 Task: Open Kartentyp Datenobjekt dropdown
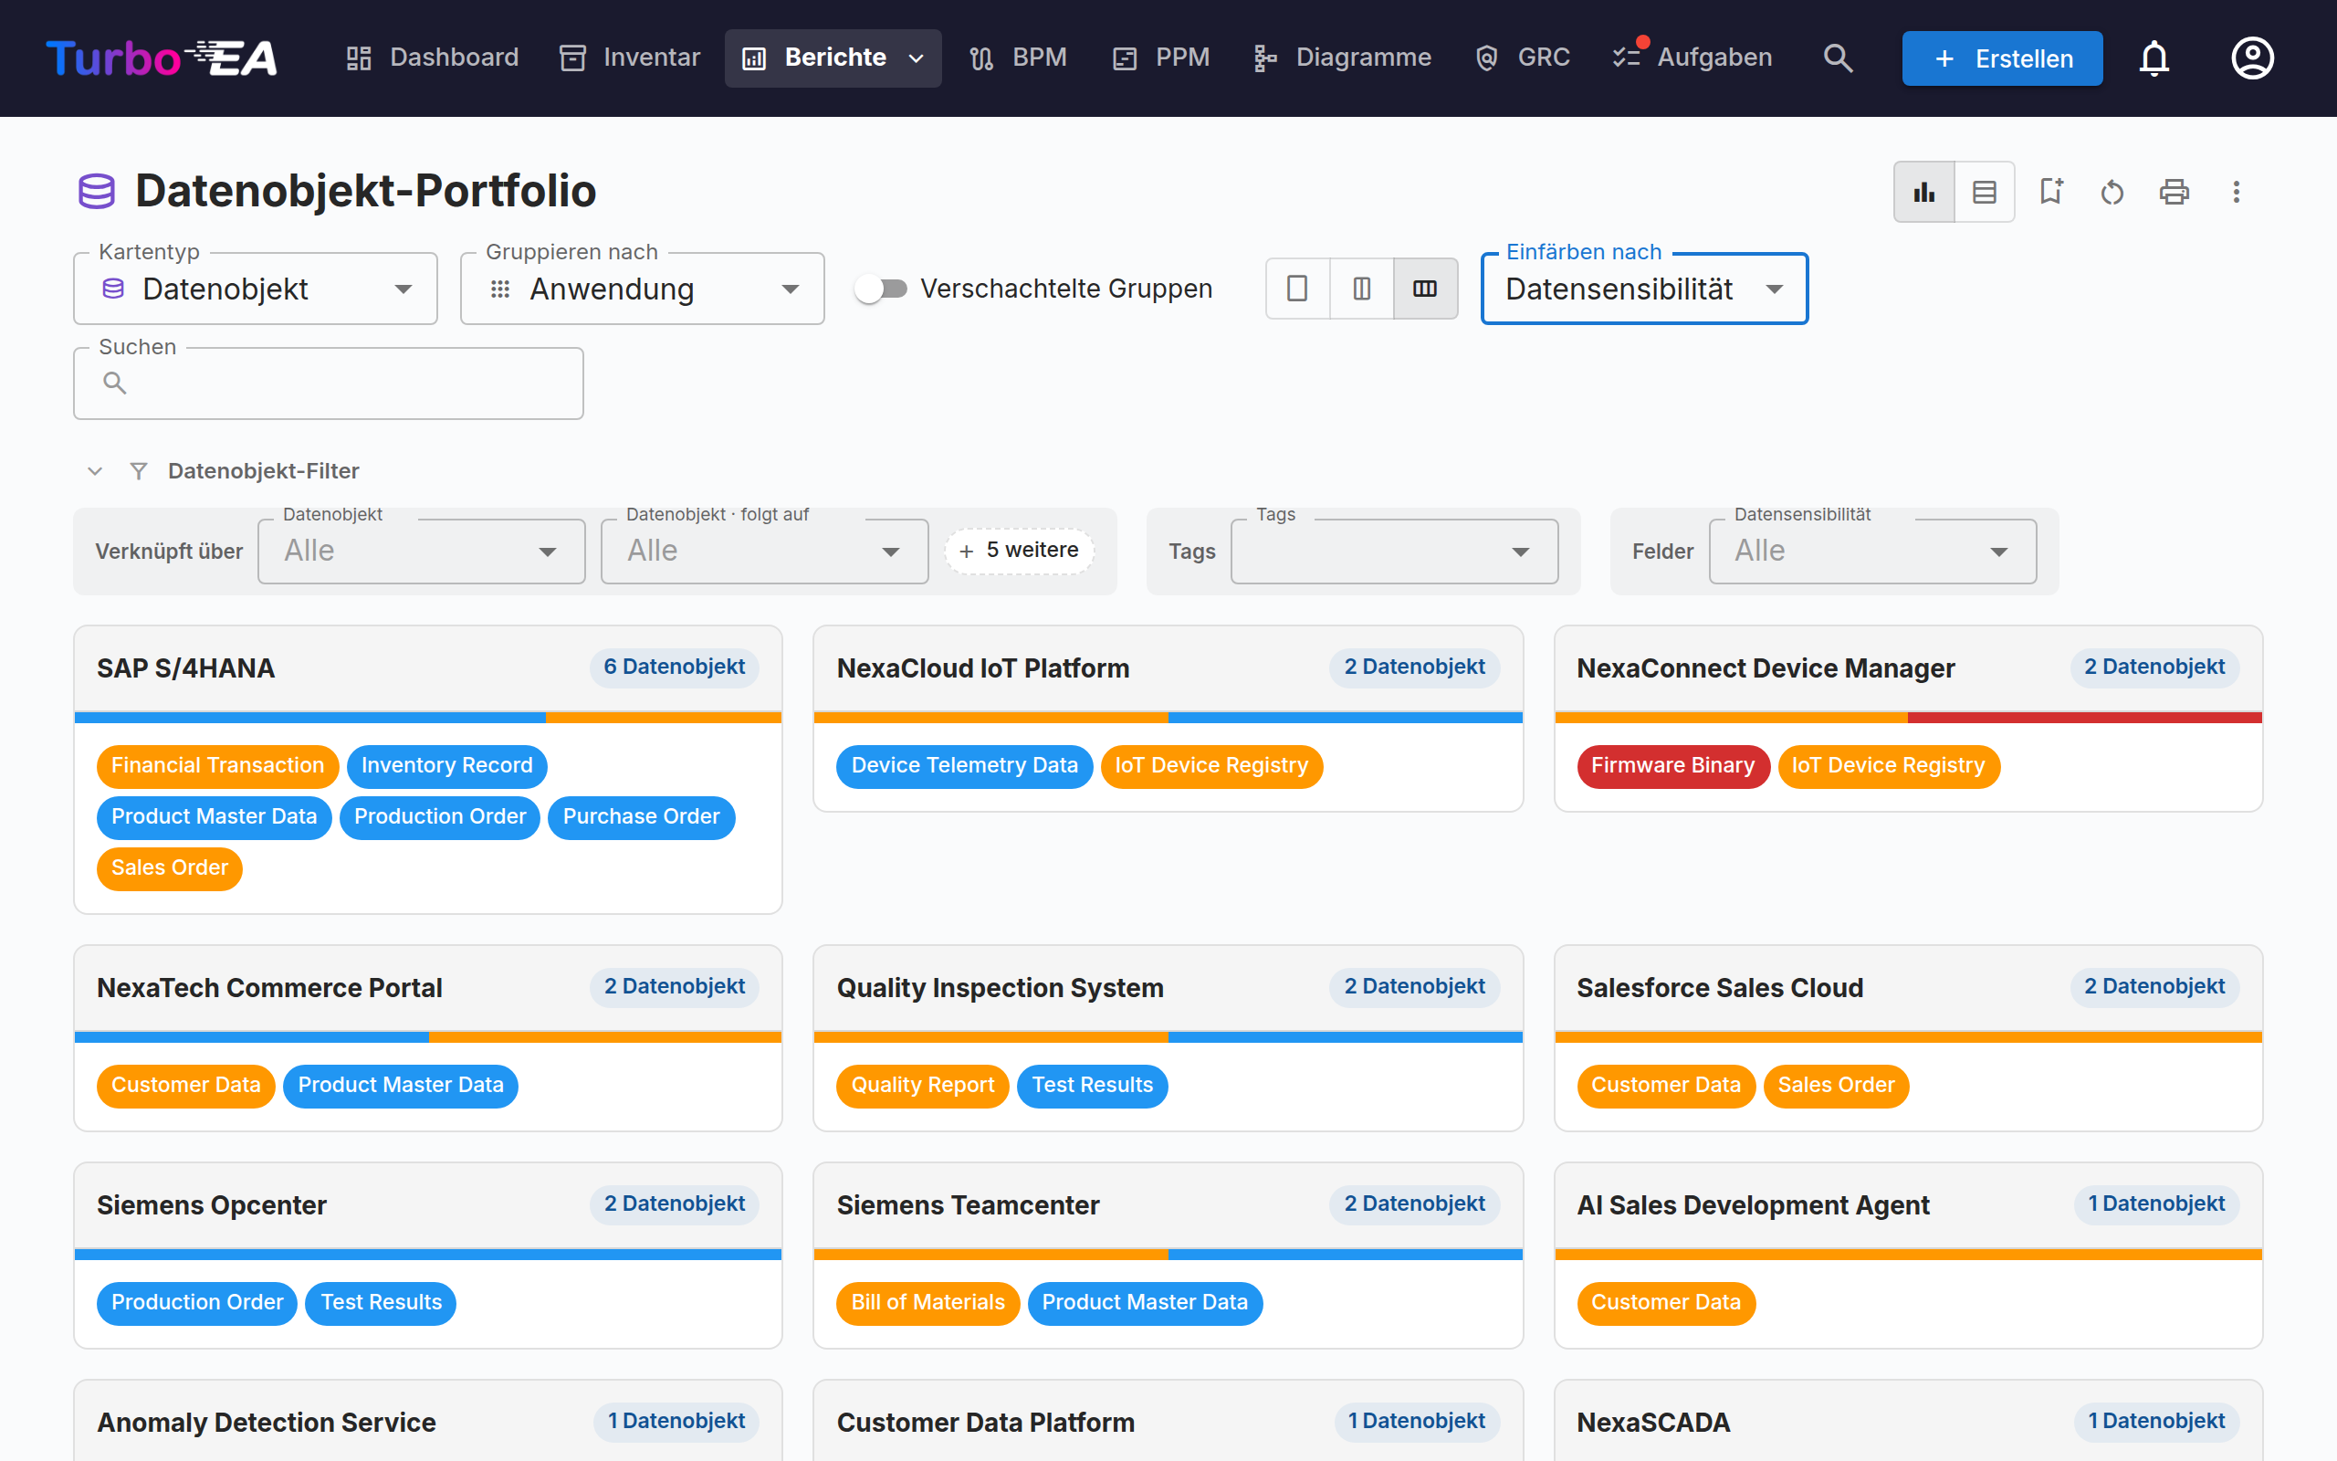point(256,289)
